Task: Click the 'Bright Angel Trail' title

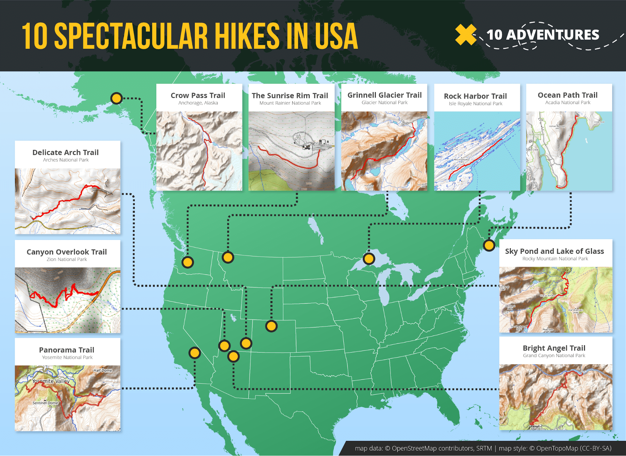Action: click(x=554, y=348)
